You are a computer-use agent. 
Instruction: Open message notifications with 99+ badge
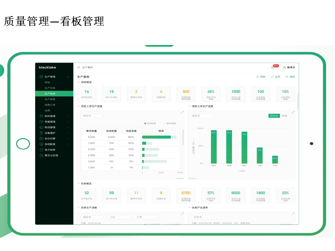tap(274, 67)
